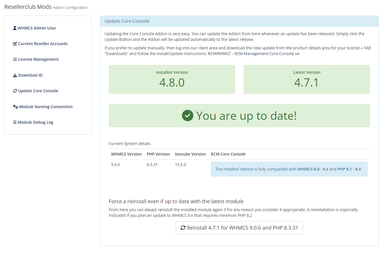Click the Addon Configuration subtitle
Viewport: 383px width, 254px height.
tap(71, 8)
